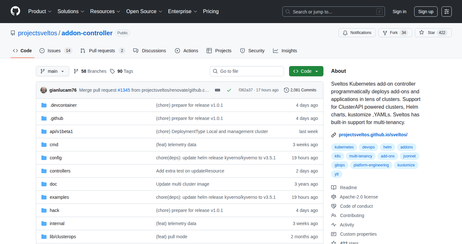Open the Pricing page
462x244 pixels.
[211, 12]
